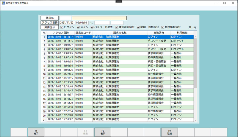Toggle the 請求明細照会 checkbox
This screenshot has height=137, width=238.
tap(116, 27)
